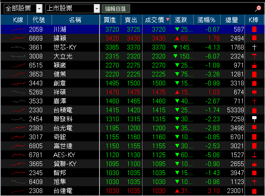265x196 pixels.
Task: Select stock name 大立光
Action: click(63, 56)
